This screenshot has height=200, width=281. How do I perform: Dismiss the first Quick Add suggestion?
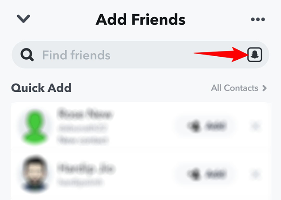(255, 126)
